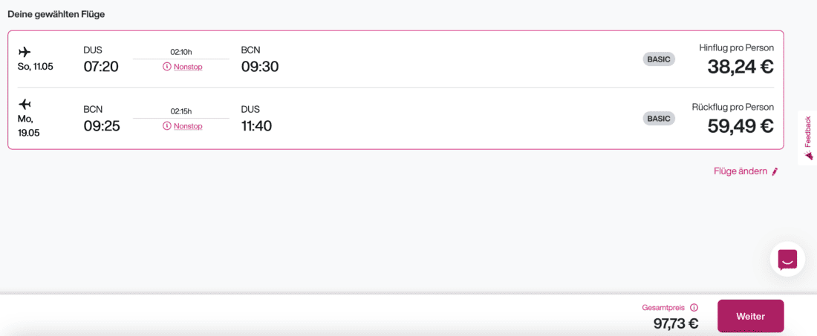The image size is (817, 336).
Task: Click the Flüge ändern link
Action: 740,171
